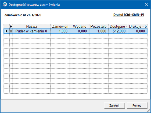Click the Dostępne column header
Screen dimensions: 151x113
pyautogui.click(x=118, y=26)
